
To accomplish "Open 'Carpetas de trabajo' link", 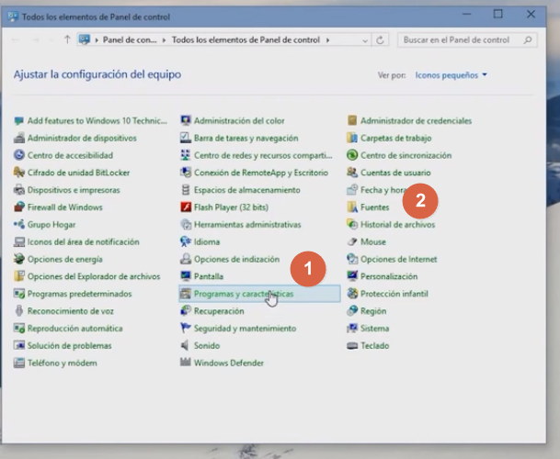I will pos(396,138).
